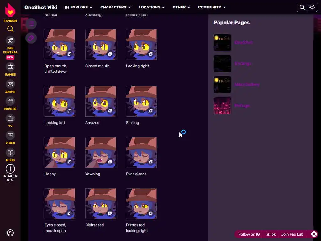The width and height of the screenshot is (321, 241).
Task: Open the 'Distressed, looking right' Niko image
Action: (141, 203)
